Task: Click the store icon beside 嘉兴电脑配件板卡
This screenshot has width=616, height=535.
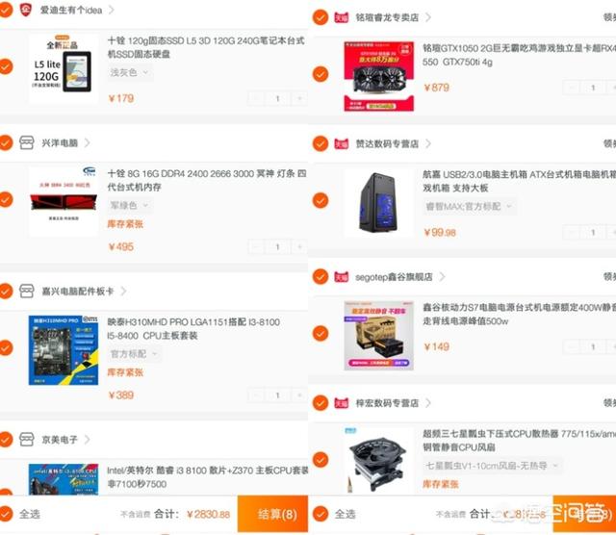Action: (x=26, y=291)
